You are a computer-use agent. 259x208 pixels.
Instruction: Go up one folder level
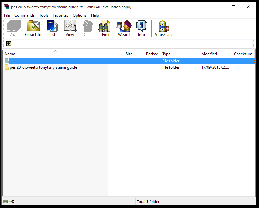[9, 44]
